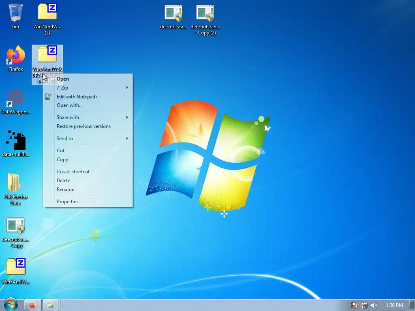Expand the Share with submenu
This screenshot has width=415, height=311.
(x=88, y=117)
